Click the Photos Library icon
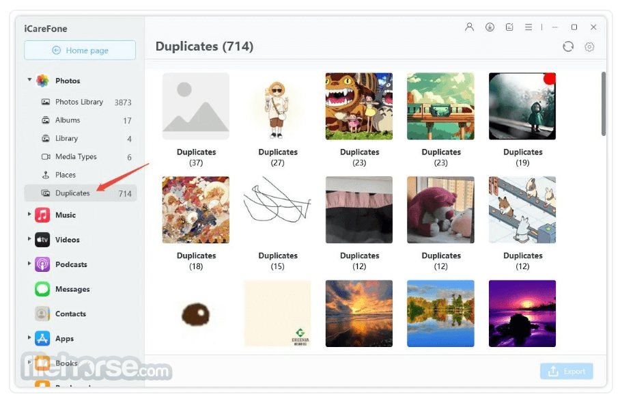The height and width of the screenshot is (401, 620). click(46, 102)
